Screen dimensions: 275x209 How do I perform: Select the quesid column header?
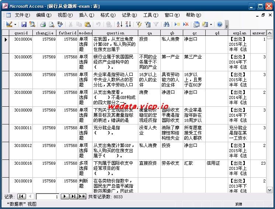pyautogui.click(x=21, y=33)
